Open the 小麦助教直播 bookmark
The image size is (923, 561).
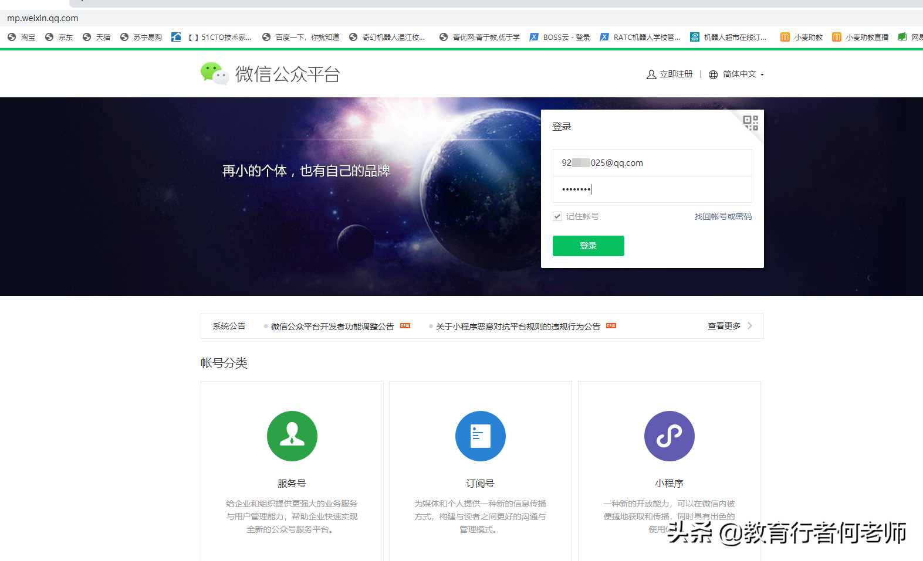[x=860, y=37]
